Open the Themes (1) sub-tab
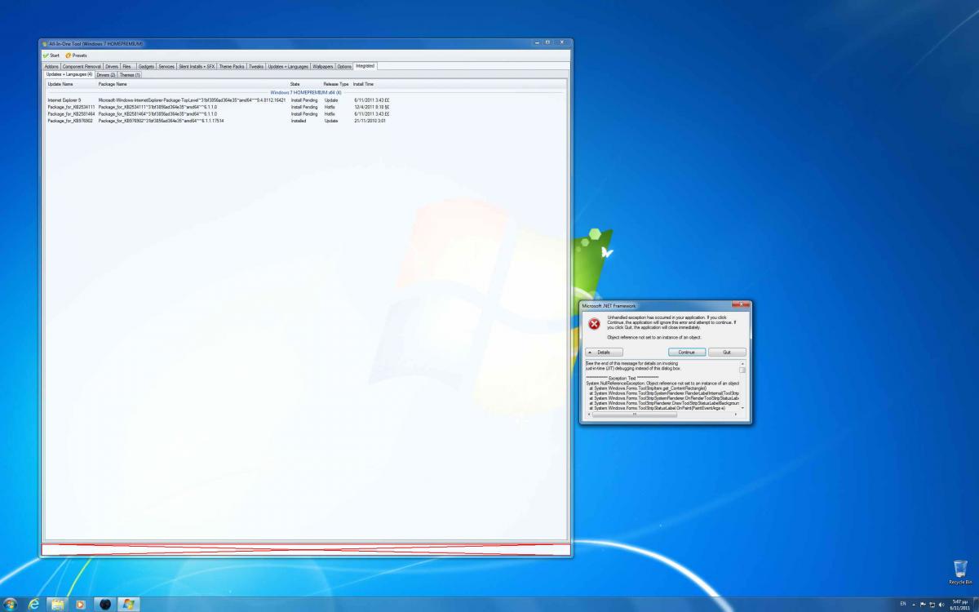Screen dimensions: 979x612 [131, 74]
